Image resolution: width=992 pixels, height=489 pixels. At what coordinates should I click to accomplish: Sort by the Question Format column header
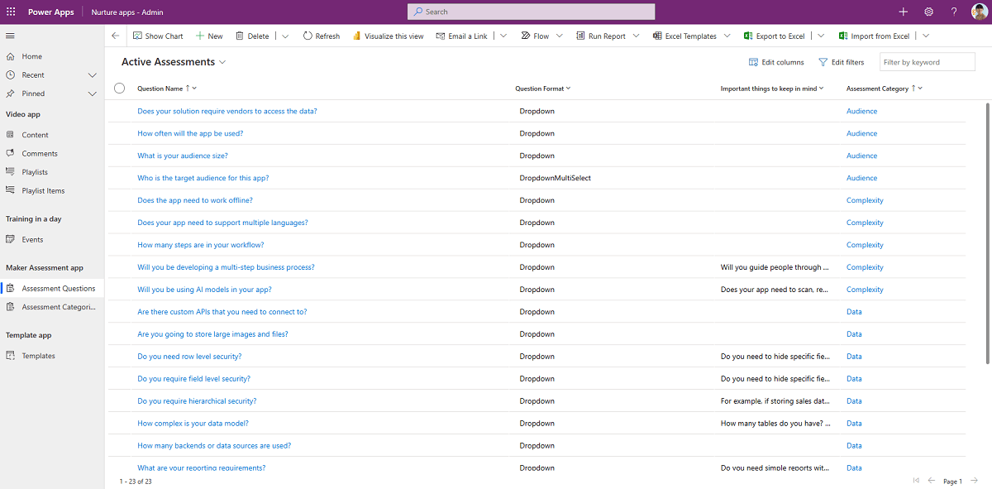pos(538,88)
